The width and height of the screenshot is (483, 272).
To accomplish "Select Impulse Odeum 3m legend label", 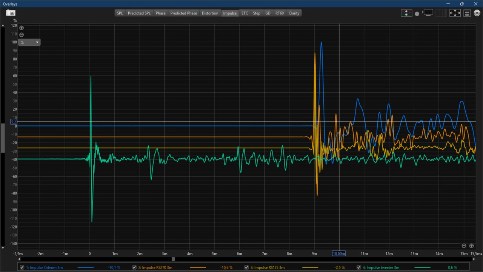I will pyautogui.click(x=45, y=267).
